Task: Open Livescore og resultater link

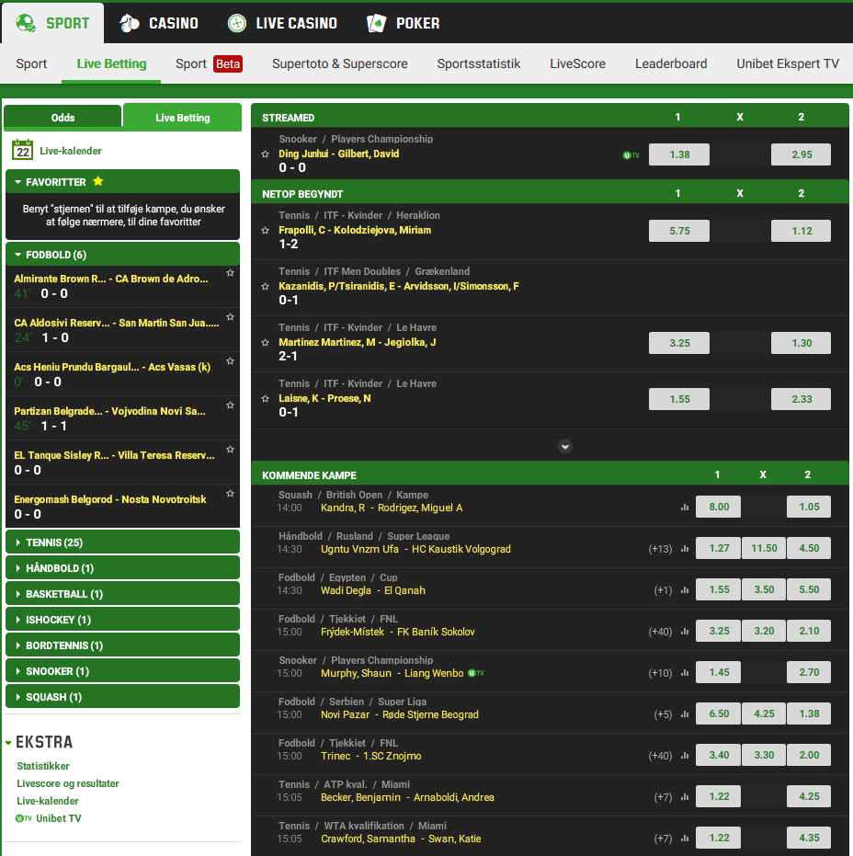Action: pos(68,783)
